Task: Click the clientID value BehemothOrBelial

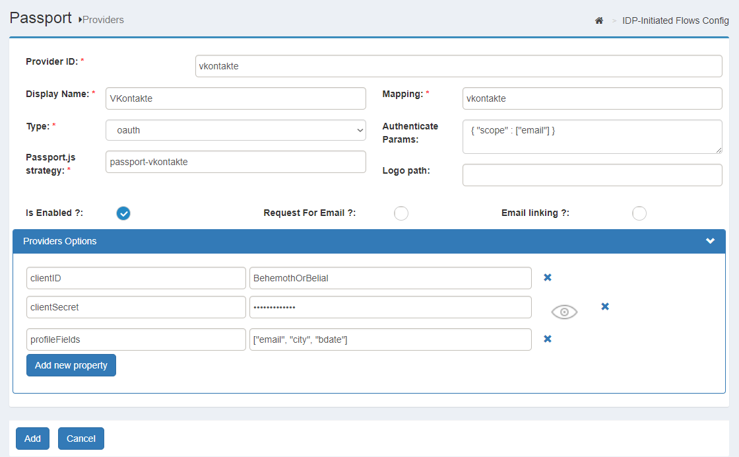Action: [389, 277]
